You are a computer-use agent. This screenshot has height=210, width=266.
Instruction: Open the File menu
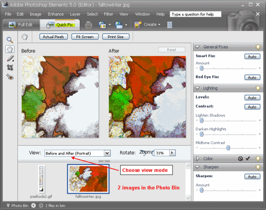pos(8,14)
